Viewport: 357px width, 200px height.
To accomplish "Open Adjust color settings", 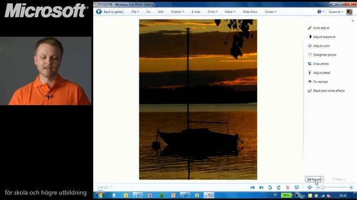I will tap(321, 46).
